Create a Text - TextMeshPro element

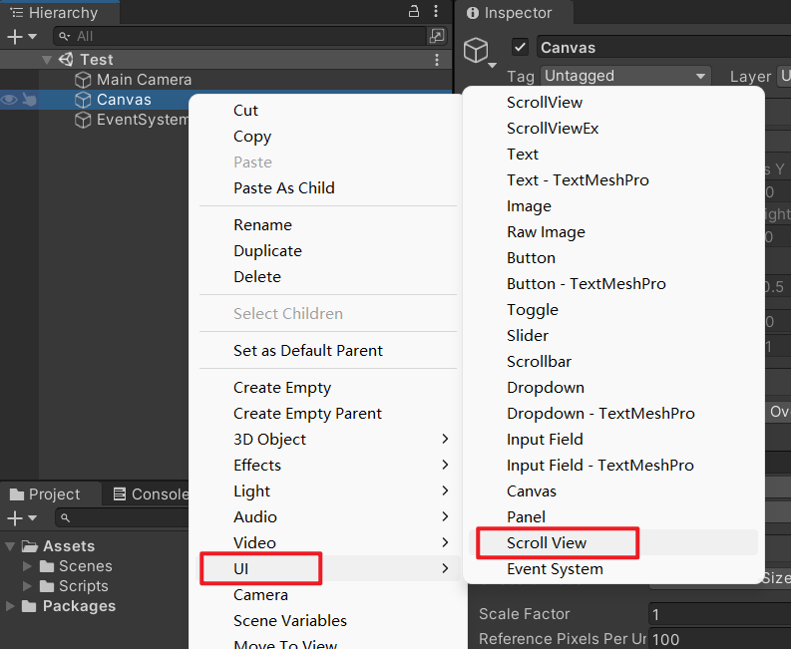[x=578, y=180]
